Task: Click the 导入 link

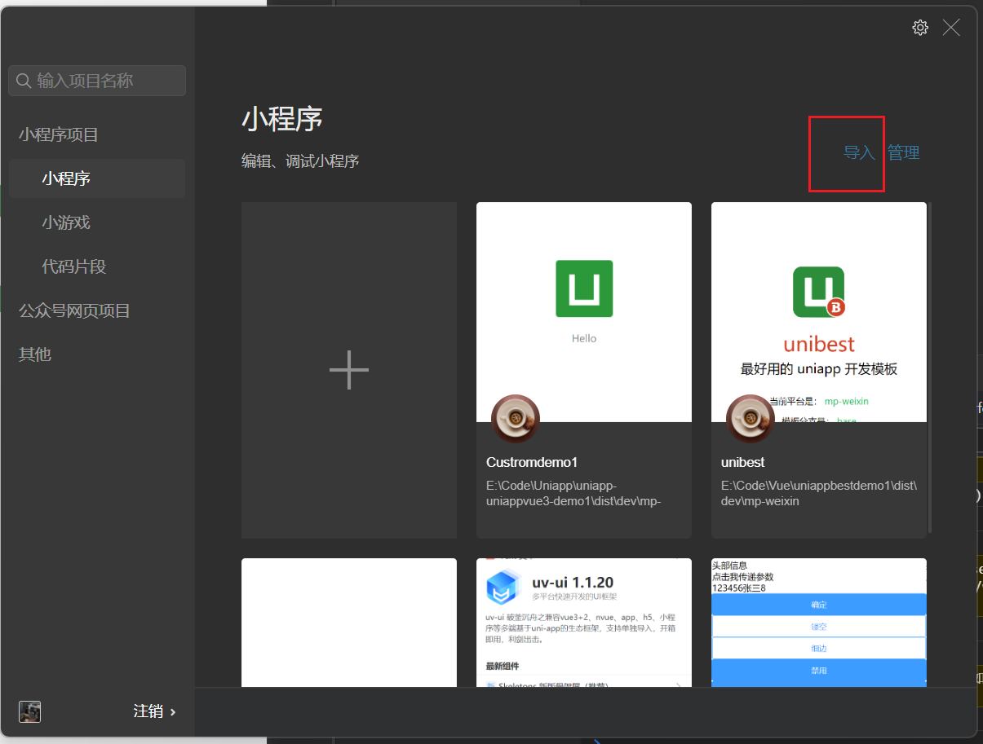Action: point(858,152)
